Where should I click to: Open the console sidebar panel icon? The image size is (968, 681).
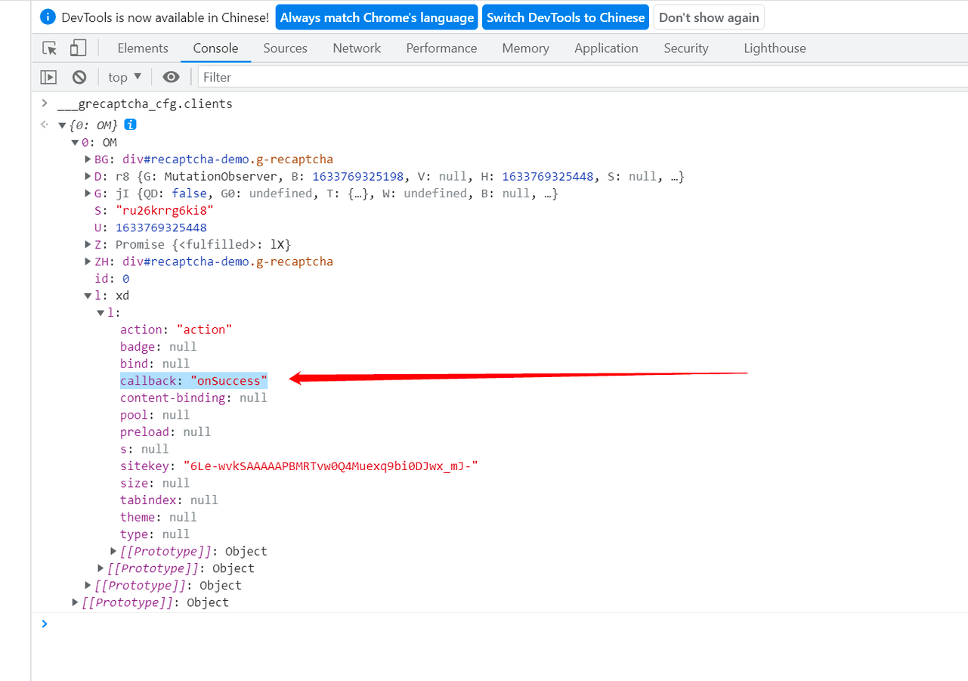(x=48, y=76)
